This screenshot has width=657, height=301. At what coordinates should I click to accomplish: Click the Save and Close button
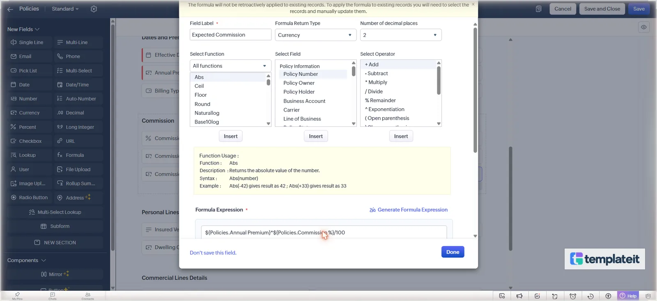tap(602, 9)
